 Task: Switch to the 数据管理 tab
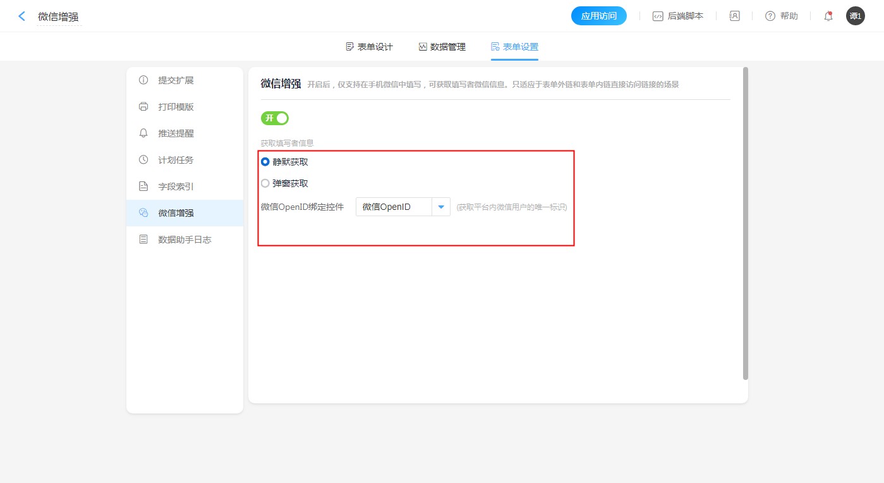tap(442, 47)
